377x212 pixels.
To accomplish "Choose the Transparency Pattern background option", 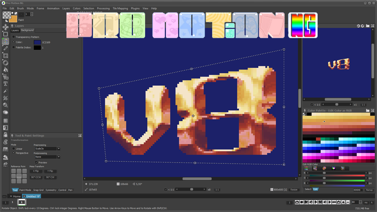I will click(x=14, y=37).
